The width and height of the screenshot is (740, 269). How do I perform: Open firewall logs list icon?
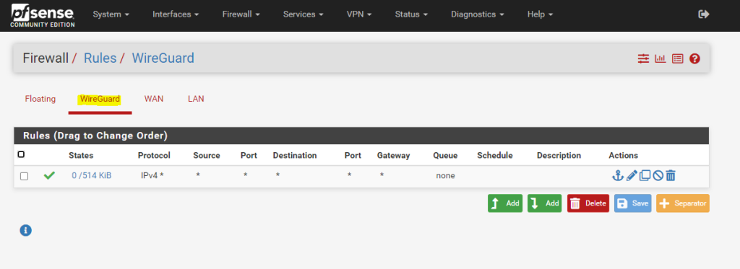[x=678, y=59]
